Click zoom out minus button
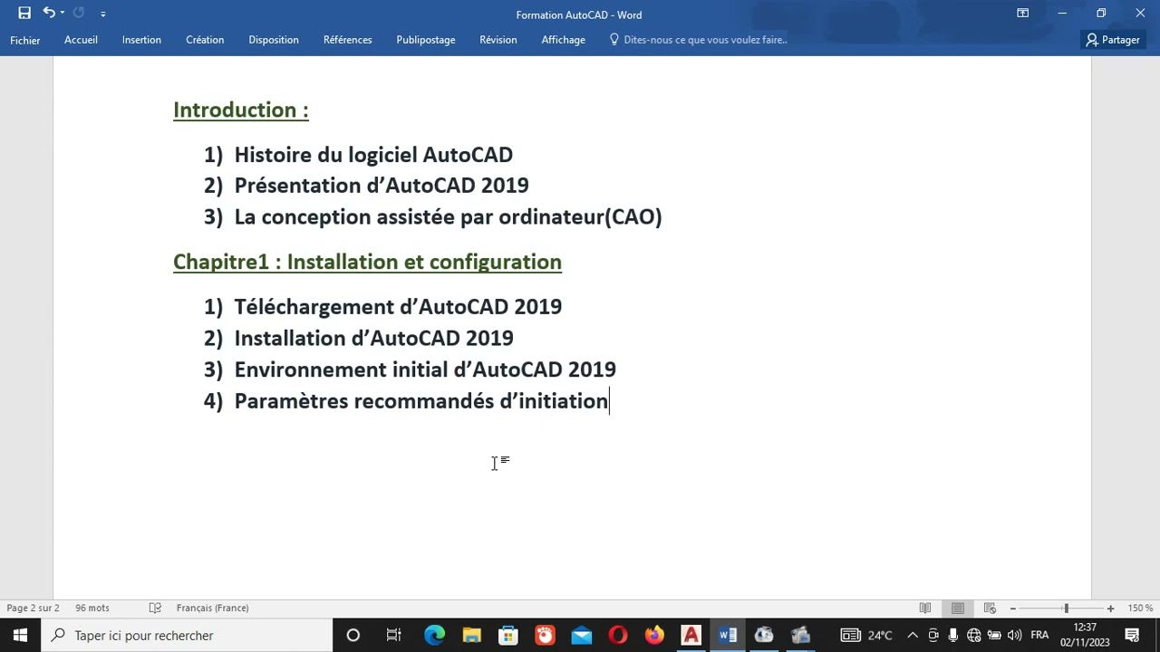This screenshot has height=652, width=1160. pyautogui.click(x=1012, y=609)
